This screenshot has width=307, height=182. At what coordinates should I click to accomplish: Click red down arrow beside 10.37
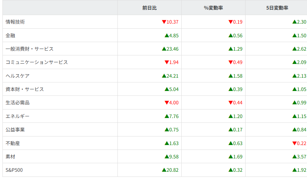click(x=164, y=22)
